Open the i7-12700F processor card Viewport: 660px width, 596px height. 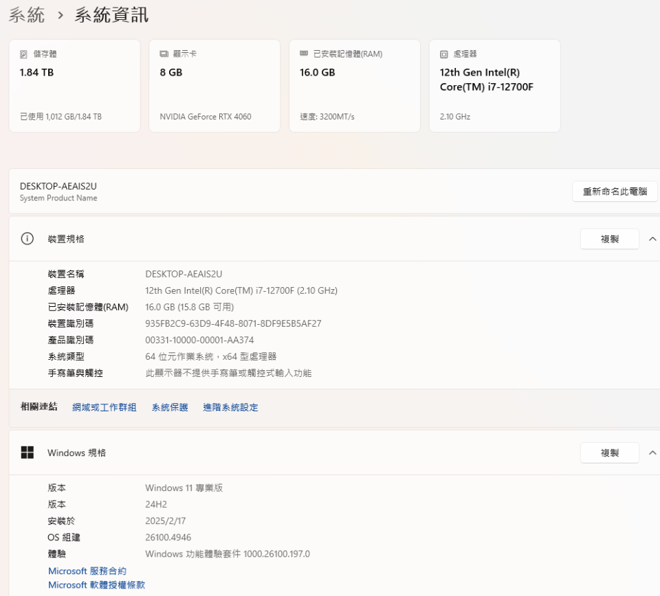point(495,86)
